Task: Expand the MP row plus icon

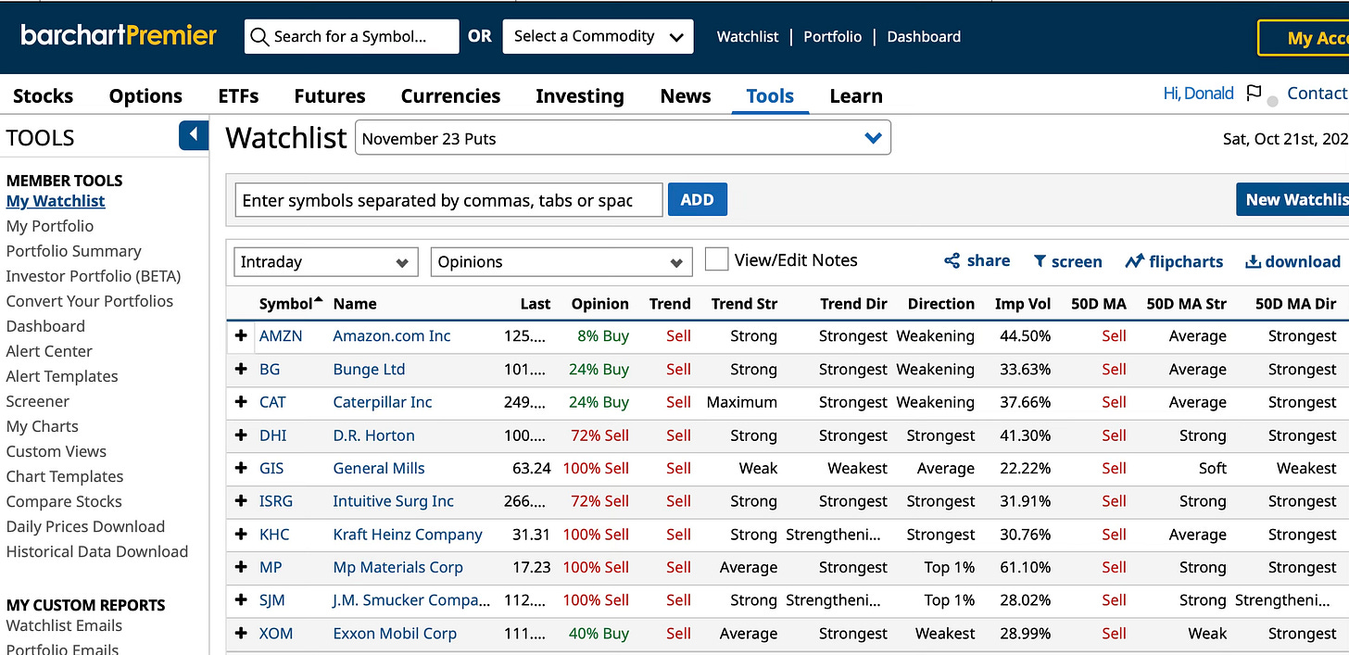Action: click(x=241, y=567)
